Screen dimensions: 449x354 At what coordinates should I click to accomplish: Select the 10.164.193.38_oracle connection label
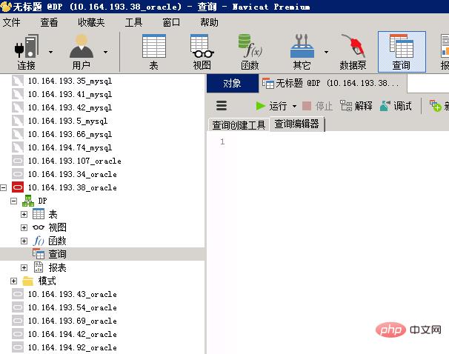(x=72, y=187)
